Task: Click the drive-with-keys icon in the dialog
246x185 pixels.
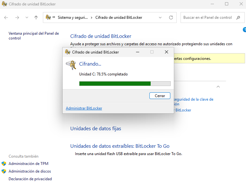Action: [x=71, y=65]
